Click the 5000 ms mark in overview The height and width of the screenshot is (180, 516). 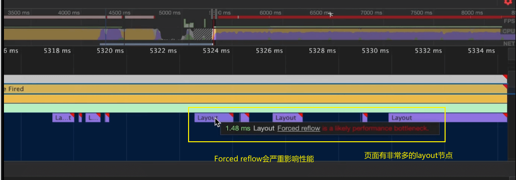pyautogui.click(x=169, y=13)
